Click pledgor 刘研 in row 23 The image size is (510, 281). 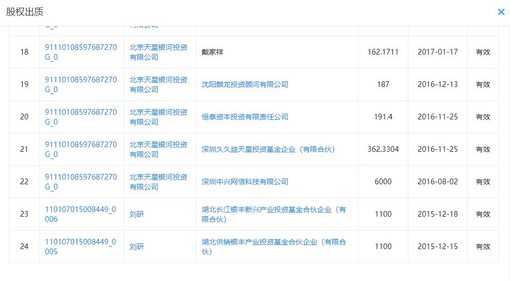tap(137, 214)
